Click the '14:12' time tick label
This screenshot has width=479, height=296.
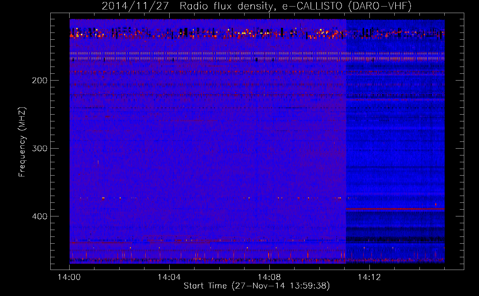pyautogui.click(x=369, y=277)
